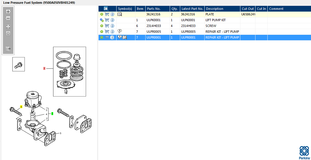Click the screw thumbnail box in diagram
The image size is (311, 160).
click(x=18, y=64)
